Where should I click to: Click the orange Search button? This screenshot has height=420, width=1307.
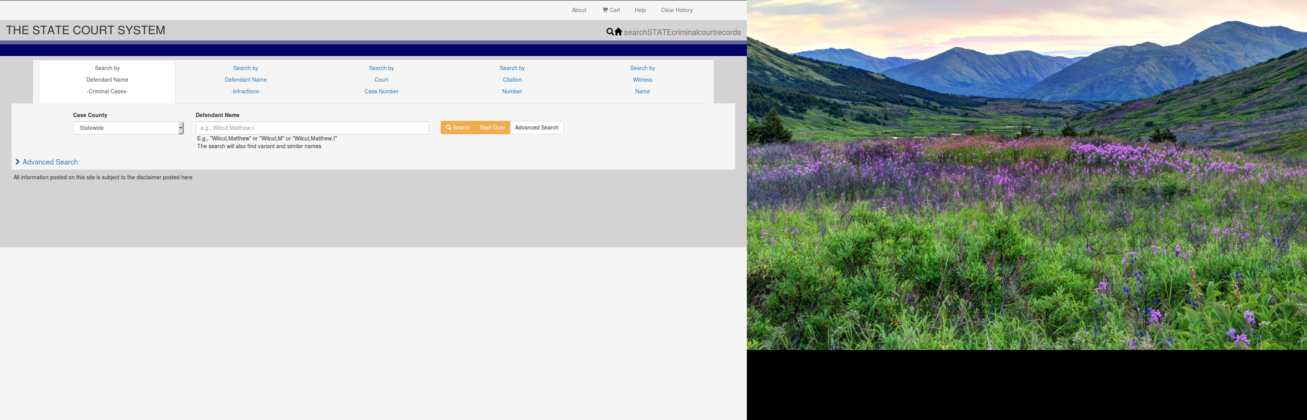tap(458, 128)
